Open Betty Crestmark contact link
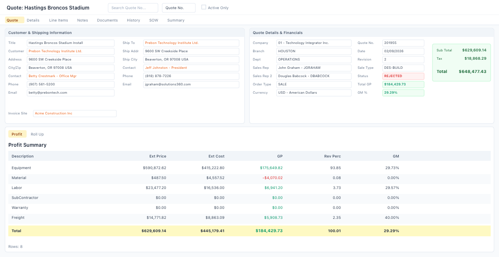Viewport: 499px width, 257px height. (x=52, y=76)
